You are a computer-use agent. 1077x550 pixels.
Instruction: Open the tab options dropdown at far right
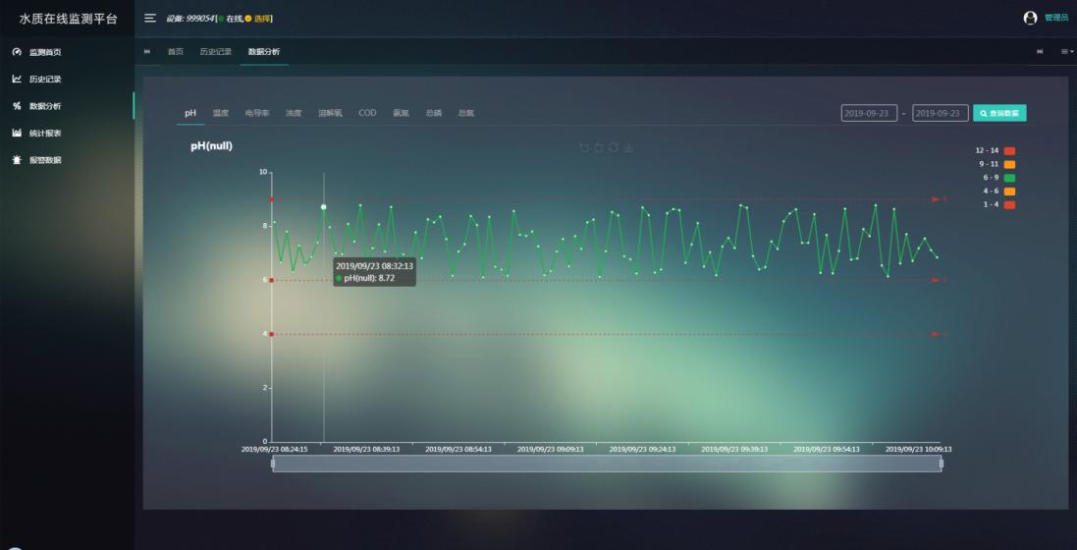point(1066,51)
